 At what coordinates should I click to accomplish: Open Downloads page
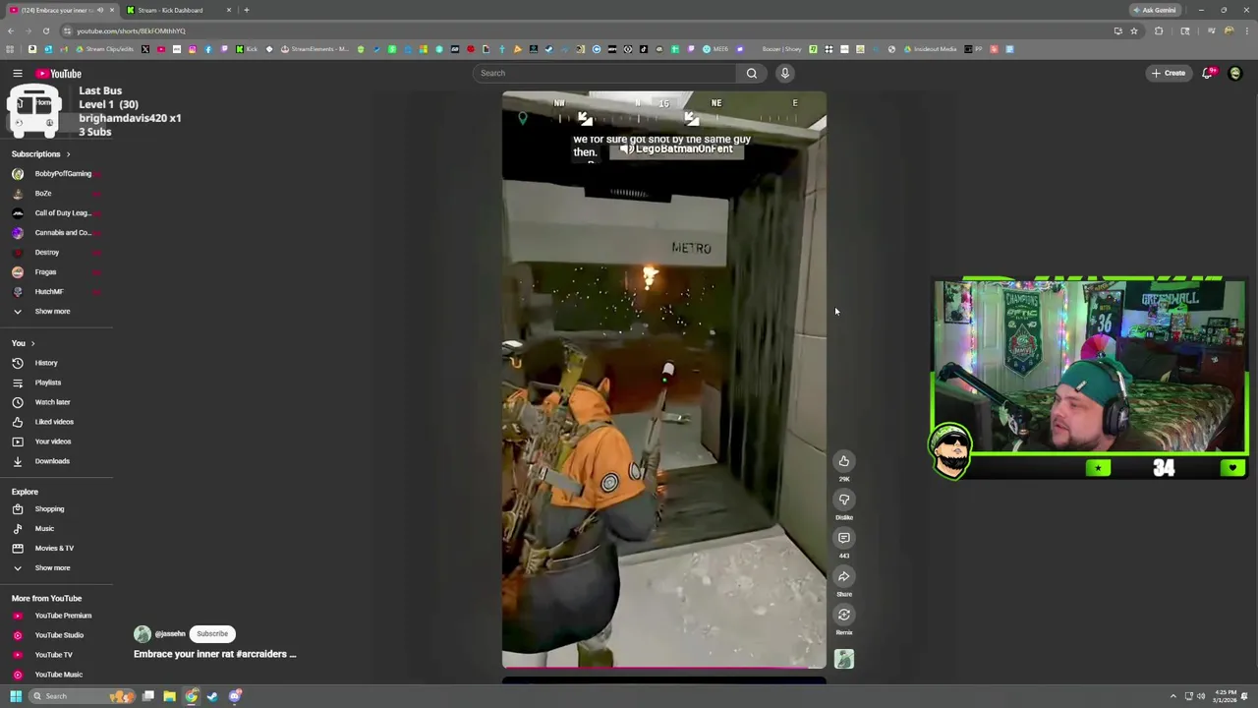(x=55, y=461)
